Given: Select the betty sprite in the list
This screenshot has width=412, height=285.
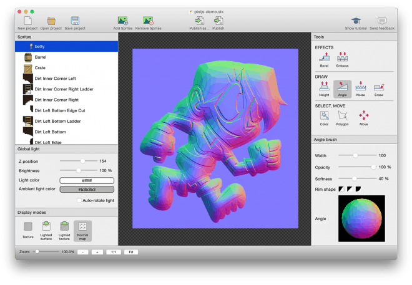Looking at the screenshot, I should coord(66,46).
